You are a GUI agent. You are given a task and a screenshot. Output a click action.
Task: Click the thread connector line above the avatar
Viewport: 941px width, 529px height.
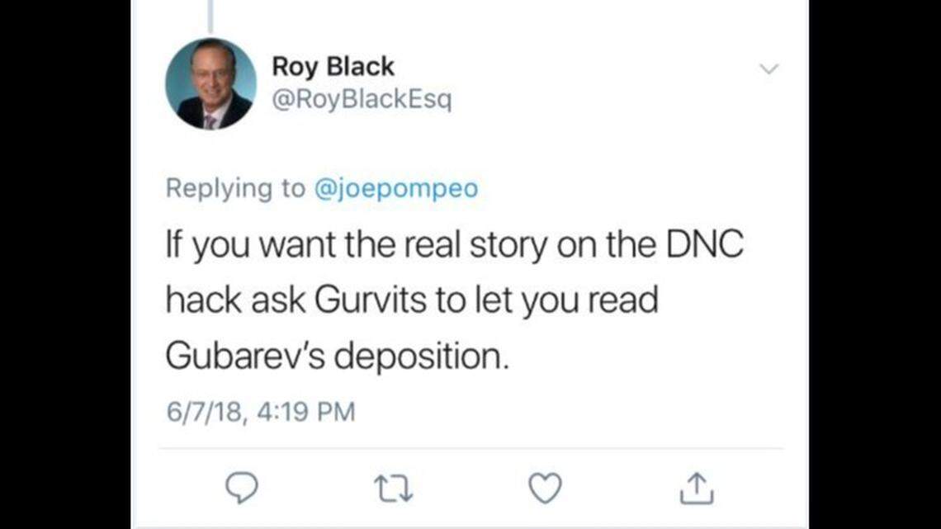[x=210, y=17]
